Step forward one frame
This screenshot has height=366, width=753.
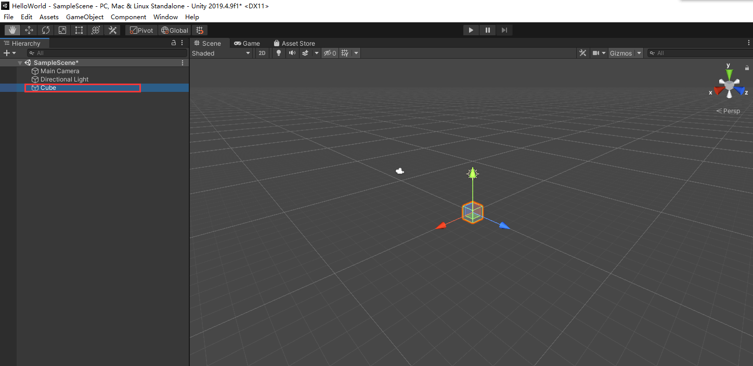click(x=504, y=30)
